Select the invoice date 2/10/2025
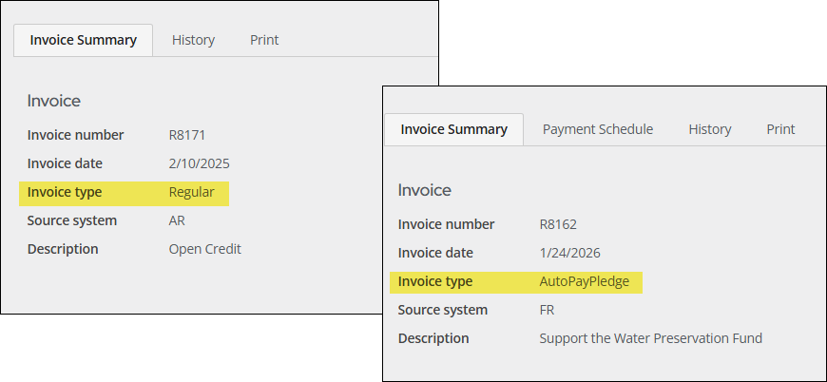 pos(199,163)
